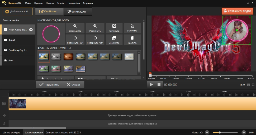Click the webcam circle overlay in preview

coord(237,30)
